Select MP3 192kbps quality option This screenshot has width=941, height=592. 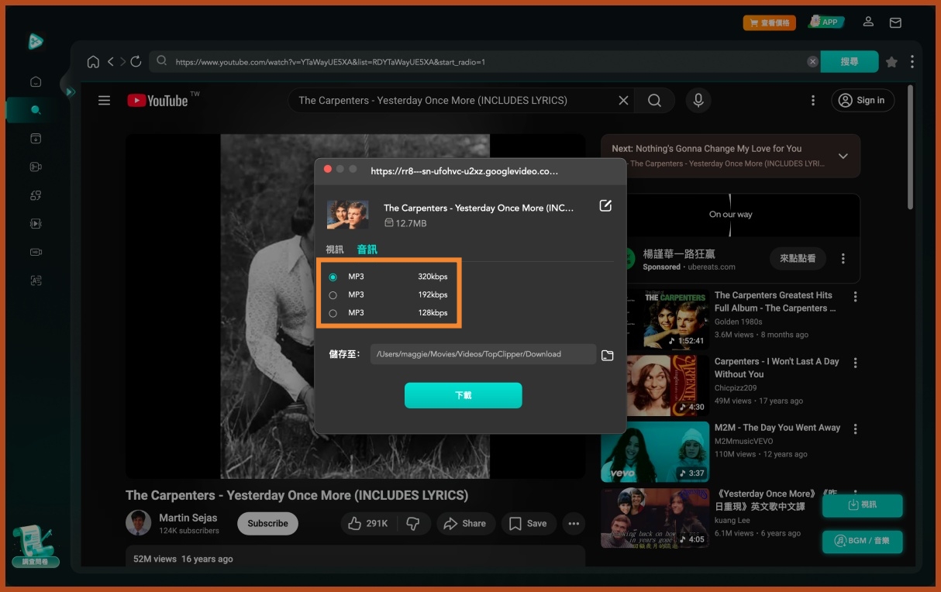coord(333,295)
